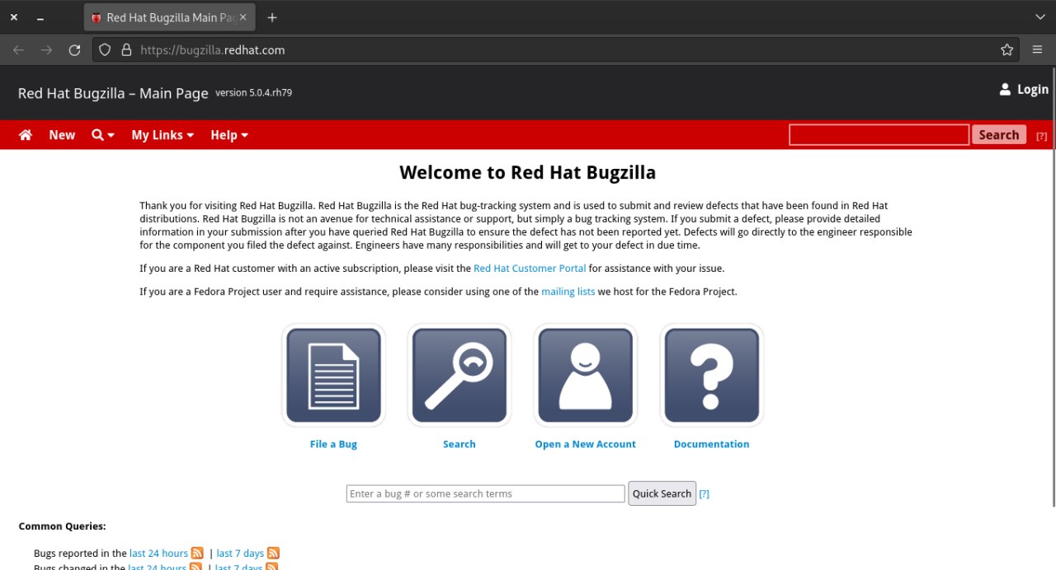This screenshot has width=1056, height=570.
Task: Open the Search text link below tile
Action: tap(460, 444)
